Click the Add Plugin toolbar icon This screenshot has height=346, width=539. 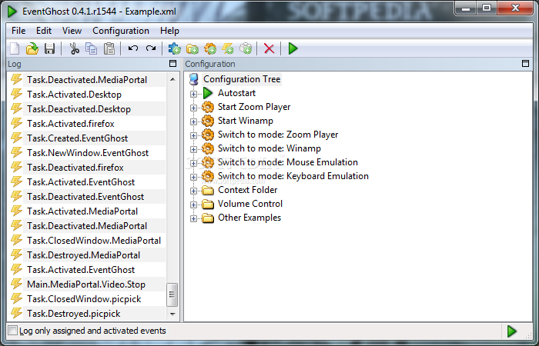coord(174,48)
